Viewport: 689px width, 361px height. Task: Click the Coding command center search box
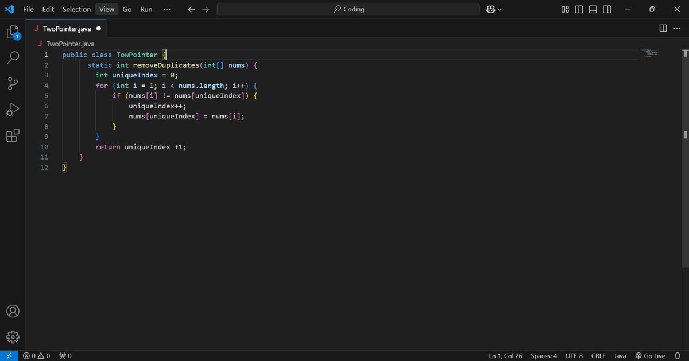(x=349, y=9)
